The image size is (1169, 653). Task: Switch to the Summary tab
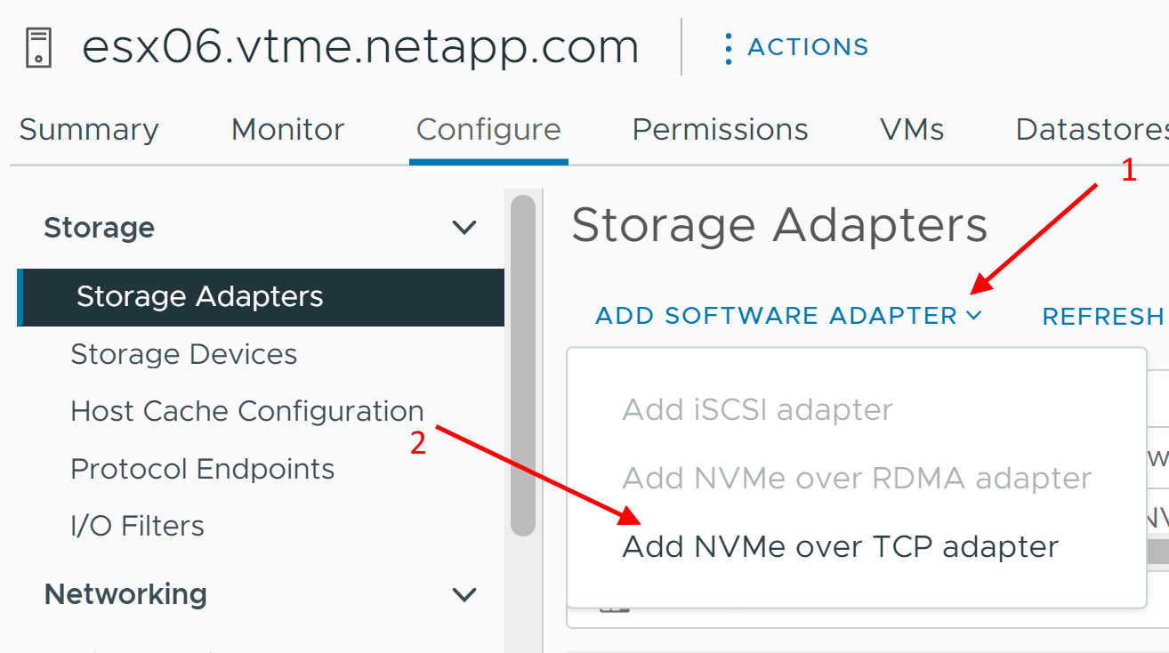pos(89,130)
